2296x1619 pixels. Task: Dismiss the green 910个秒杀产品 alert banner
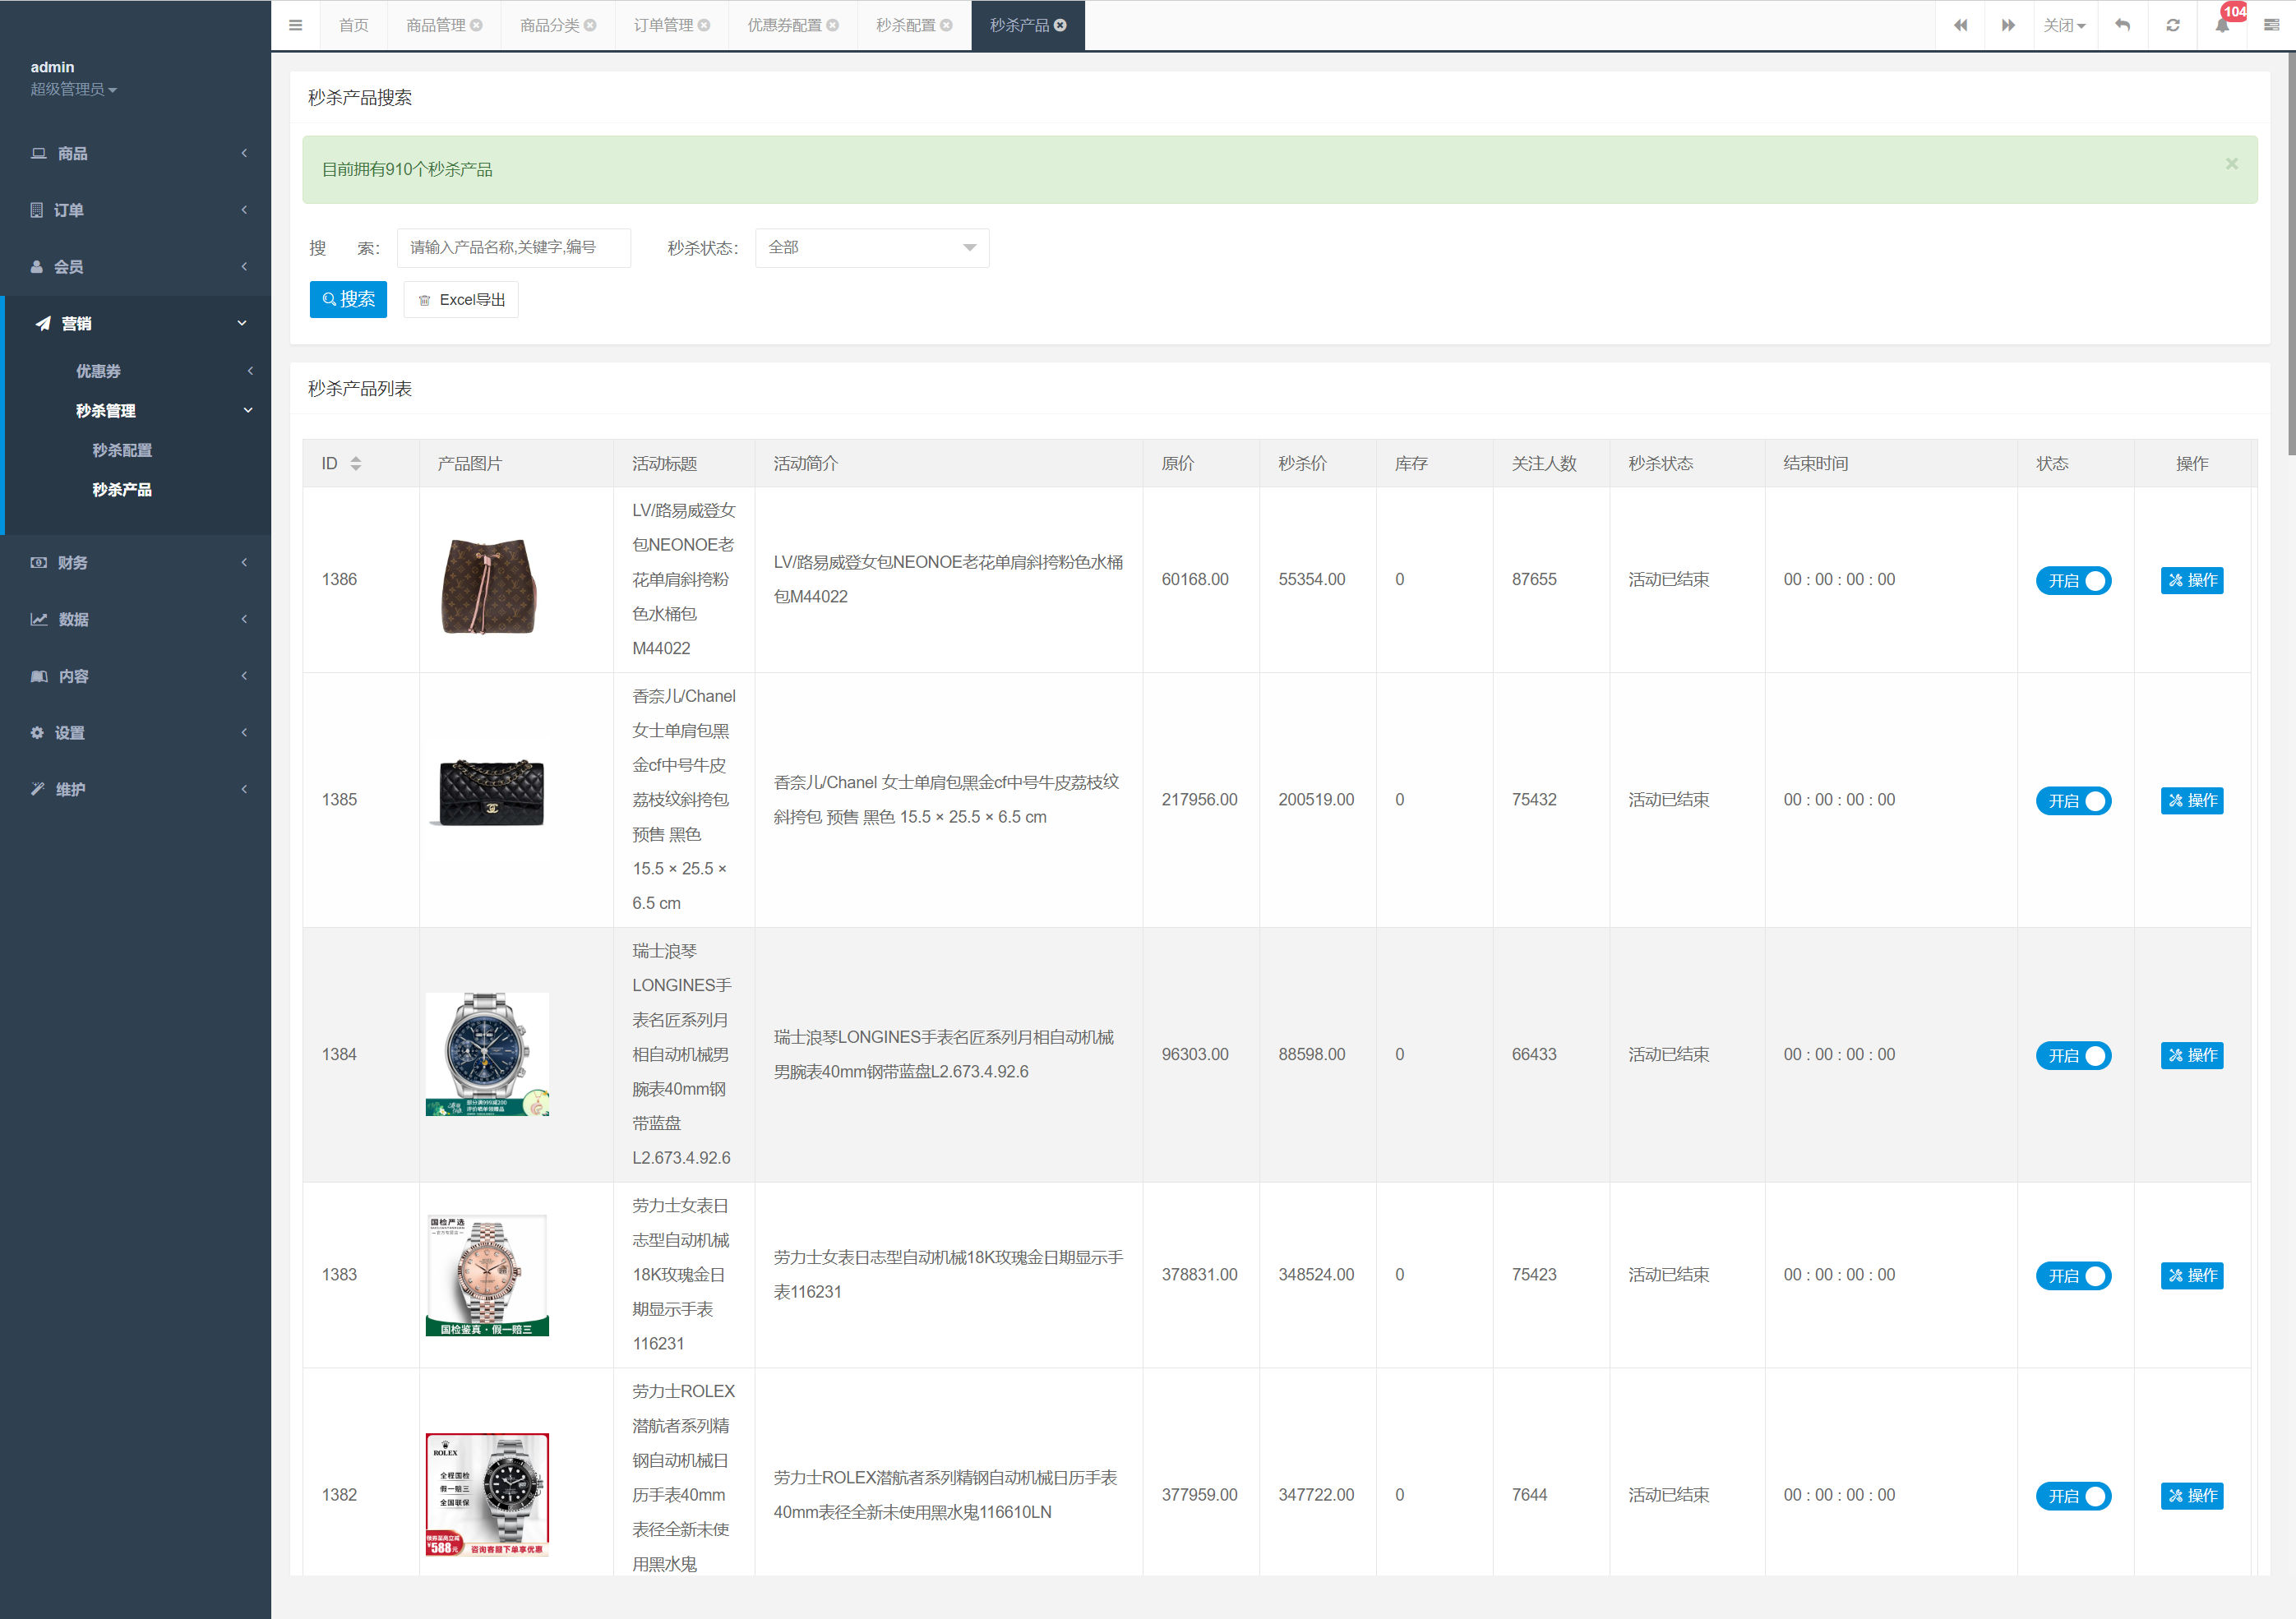click(x=2231, y=163)
